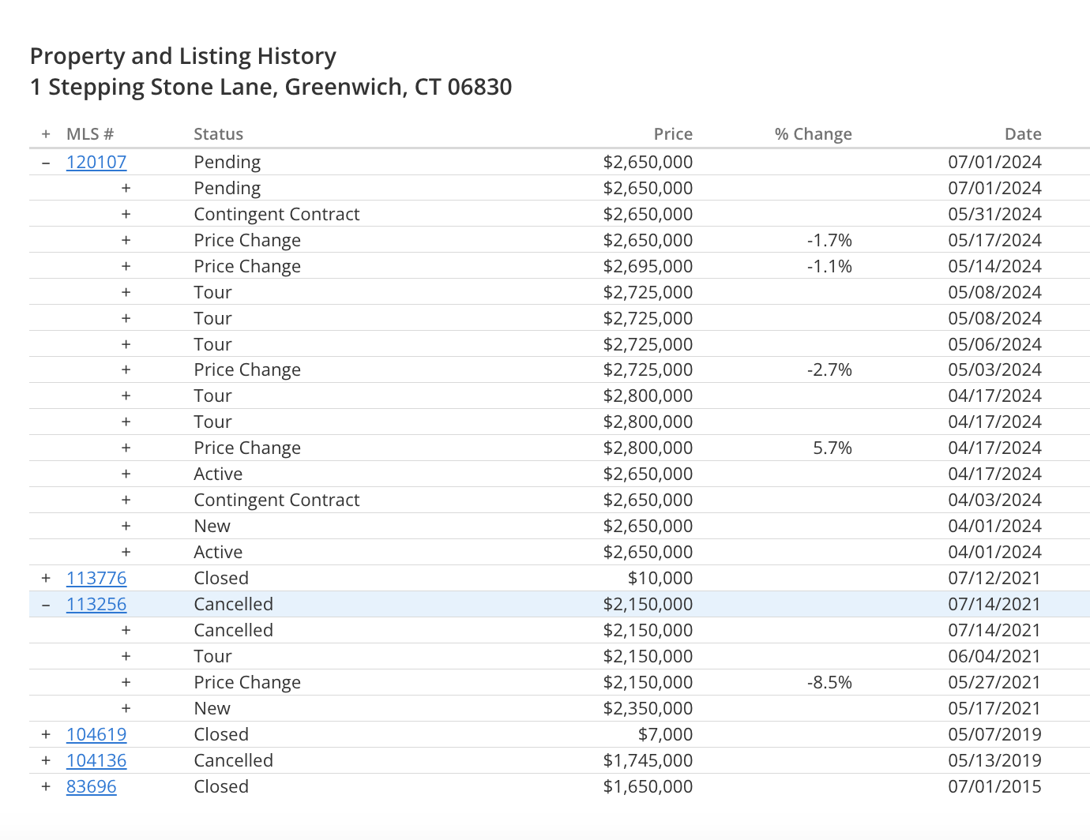This screenshot has height=840, width=1090.
Task: Click the date 07/01/2015
Action: [994, 786]
